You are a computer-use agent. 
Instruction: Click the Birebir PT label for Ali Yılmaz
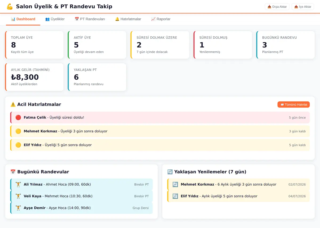click(x=141, y=185)
